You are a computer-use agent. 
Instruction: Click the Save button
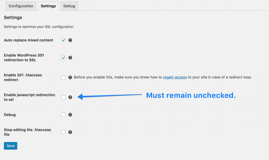pos(11,146)
